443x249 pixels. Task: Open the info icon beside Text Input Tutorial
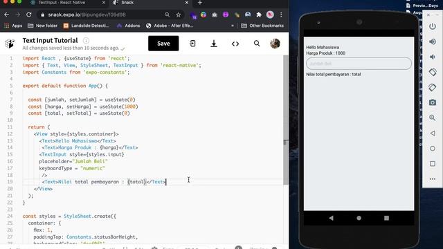click(86, 41)
